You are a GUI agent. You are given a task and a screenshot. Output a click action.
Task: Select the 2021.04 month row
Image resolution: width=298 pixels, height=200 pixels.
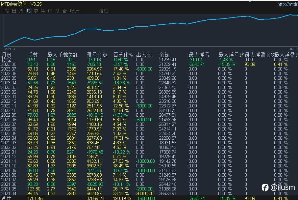pyautogui.click(x=149, y=193)
